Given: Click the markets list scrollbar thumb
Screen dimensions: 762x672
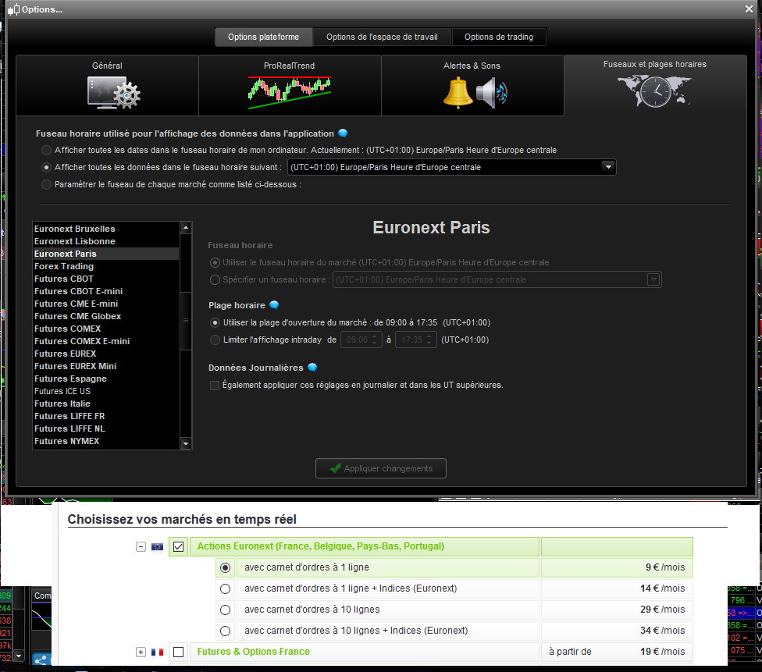Looking at the screenshot, I should coord(185,321).
